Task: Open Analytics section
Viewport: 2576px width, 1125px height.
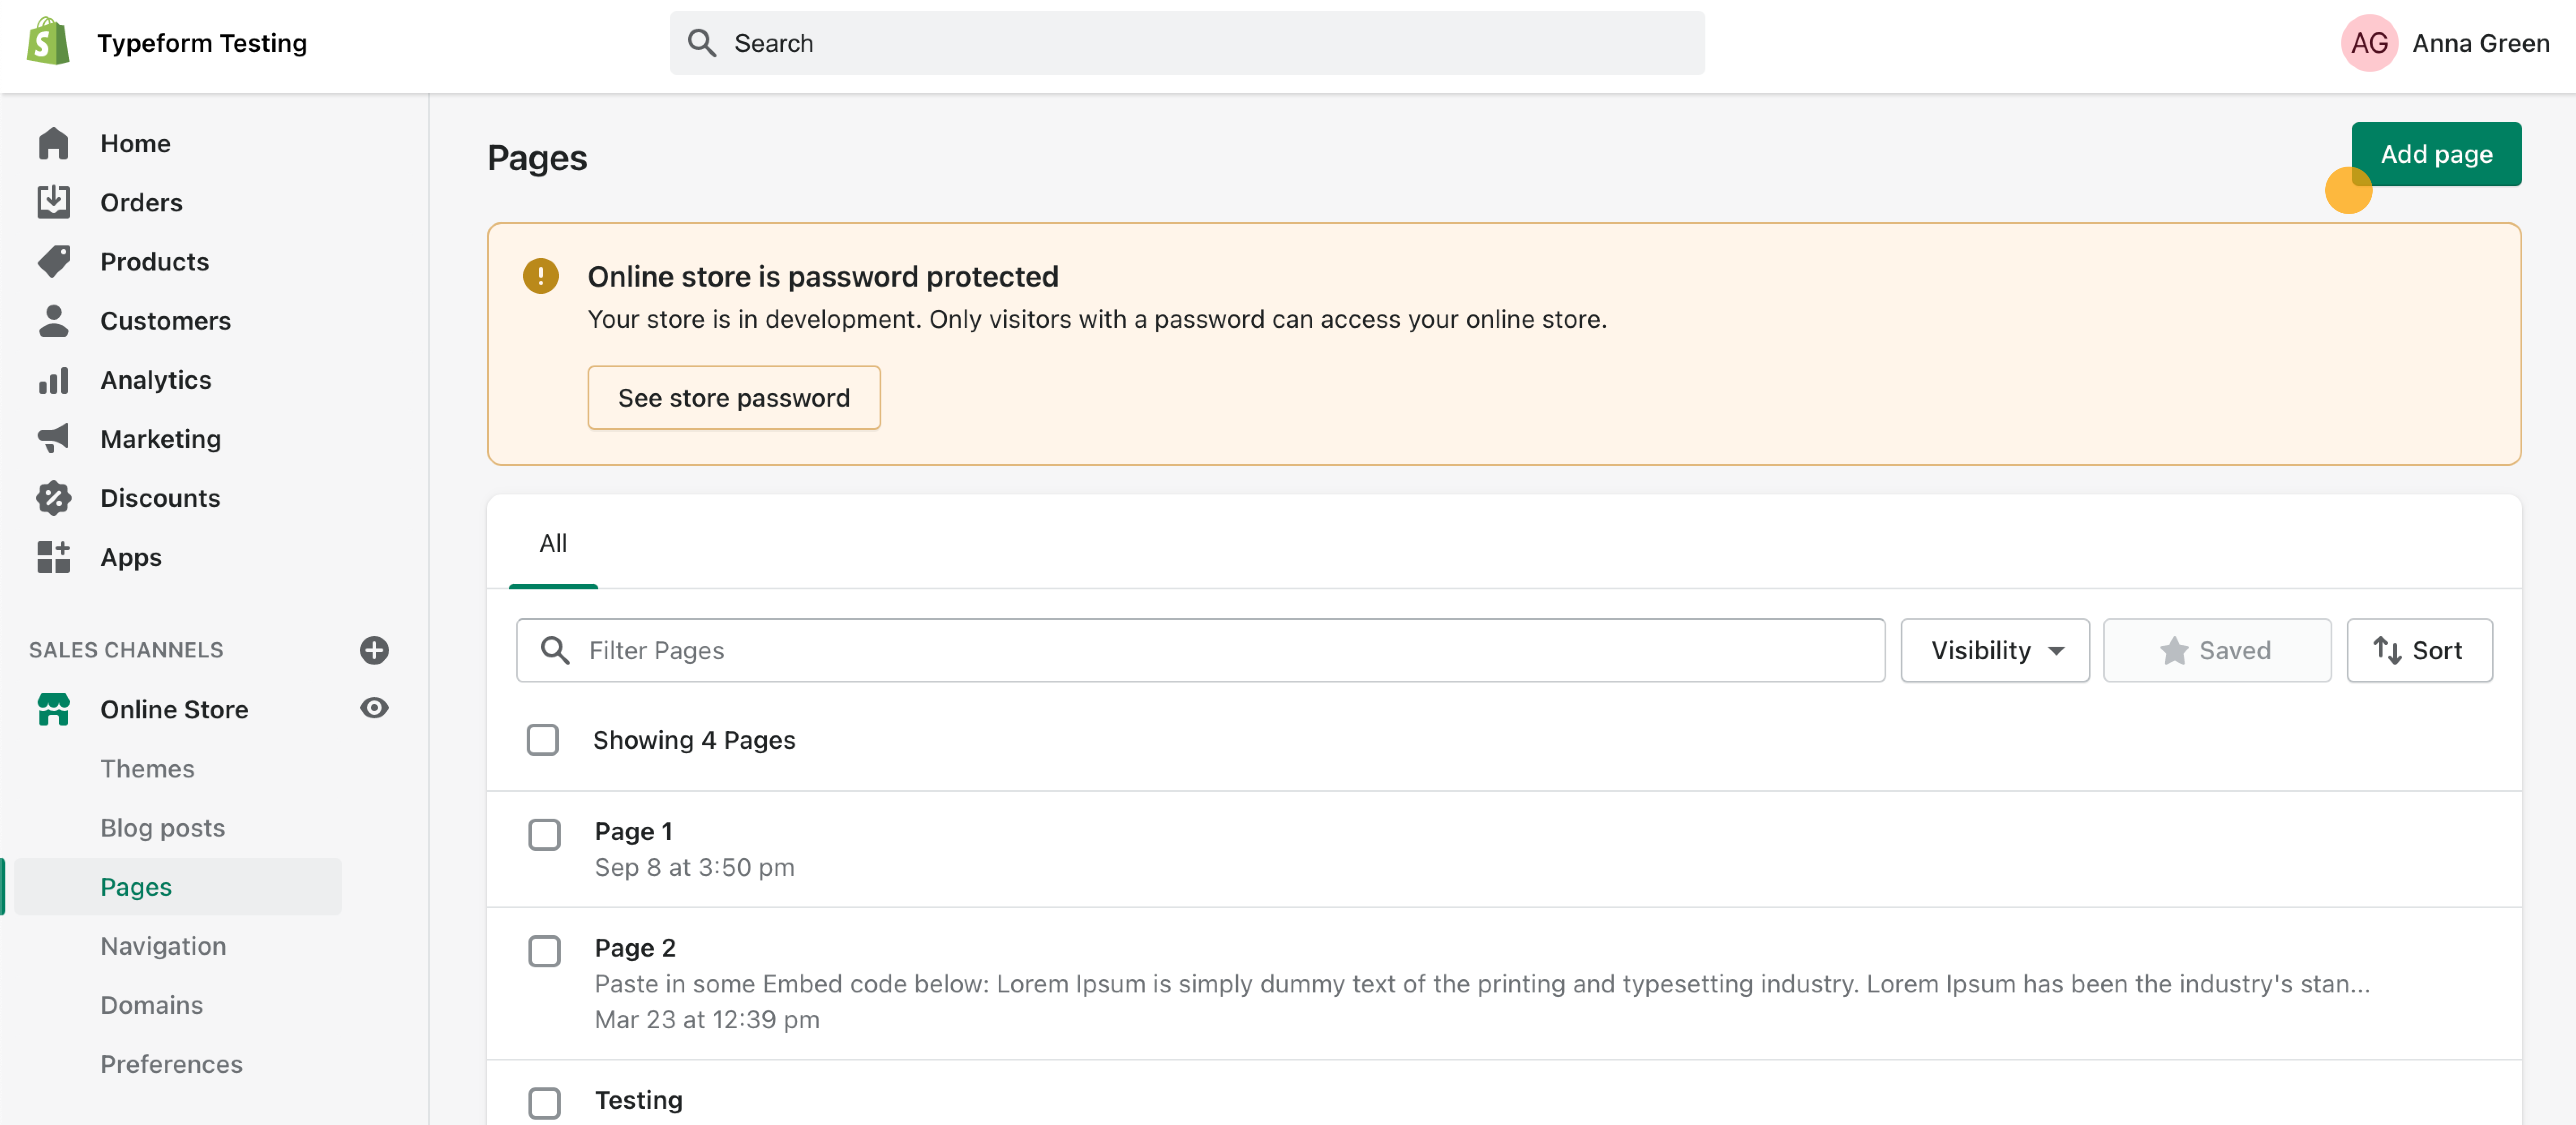Action: (x=155, y=380)
